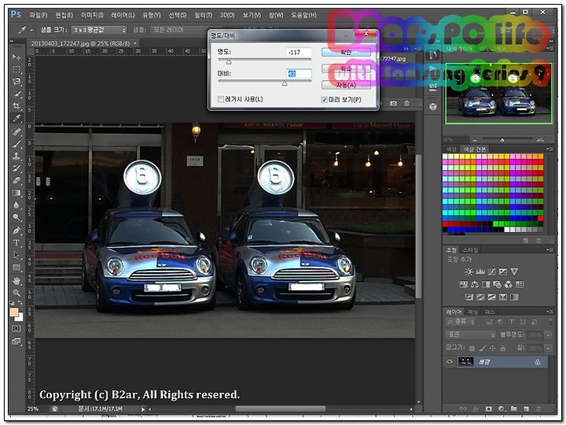The height and width of the screenshot is (425, 566).
Task: Add a Curves adjustment layer
Action: [x=491, y=272]
